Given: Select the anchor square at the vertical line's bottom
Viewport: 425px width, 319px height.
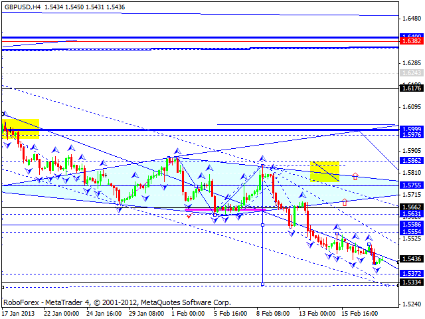Looking at the screenshot, I should click(262, 284).
